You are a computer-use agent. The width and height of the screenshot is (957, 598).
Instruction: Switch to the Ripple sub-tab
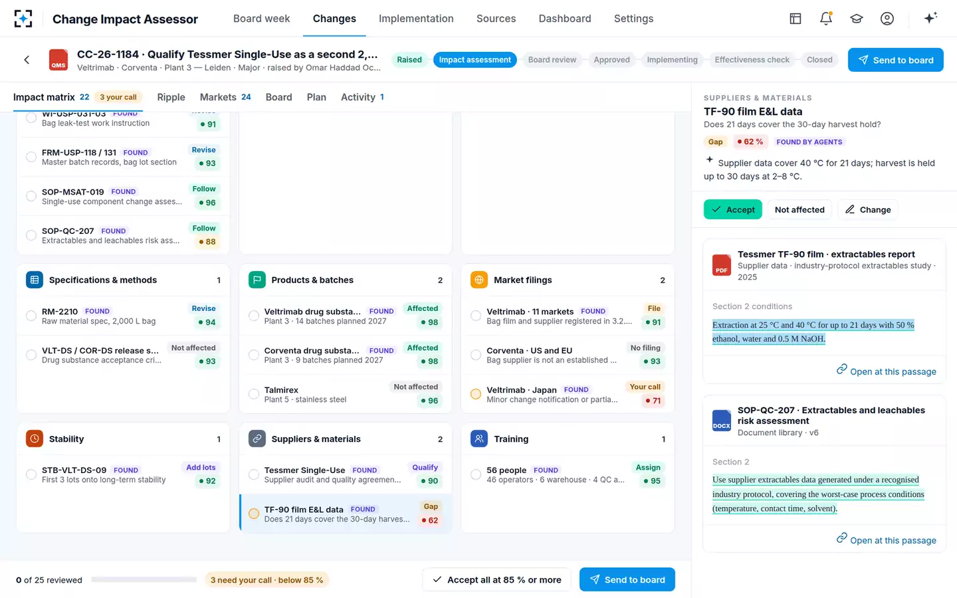[x=171, y=97]
